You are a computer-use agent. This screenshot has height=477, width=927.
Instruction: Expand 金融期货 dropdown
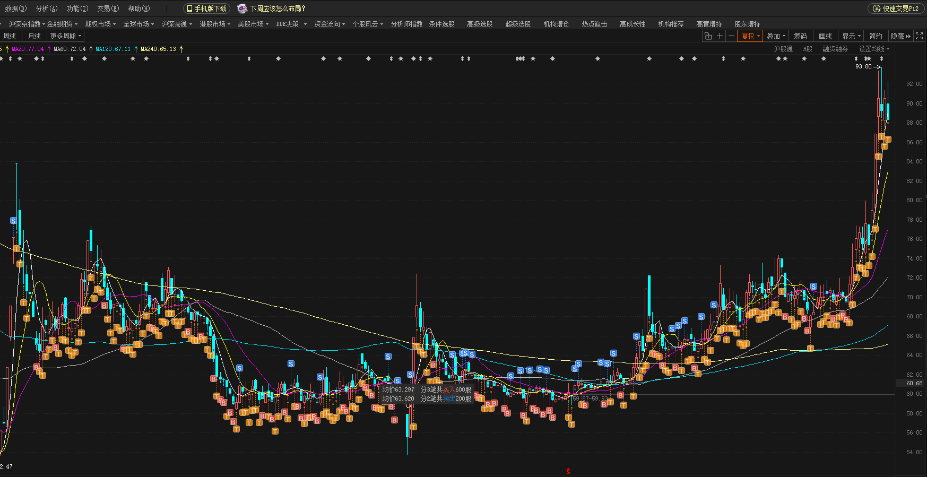[62, 24]
